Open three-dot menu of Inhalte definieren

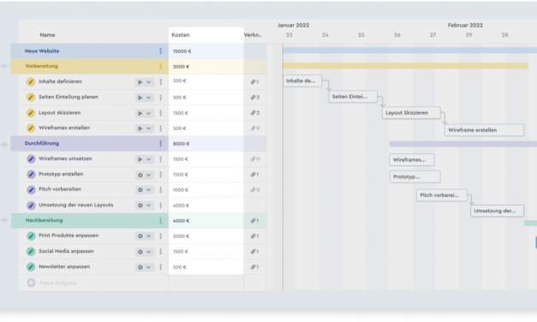click(161, 82)
